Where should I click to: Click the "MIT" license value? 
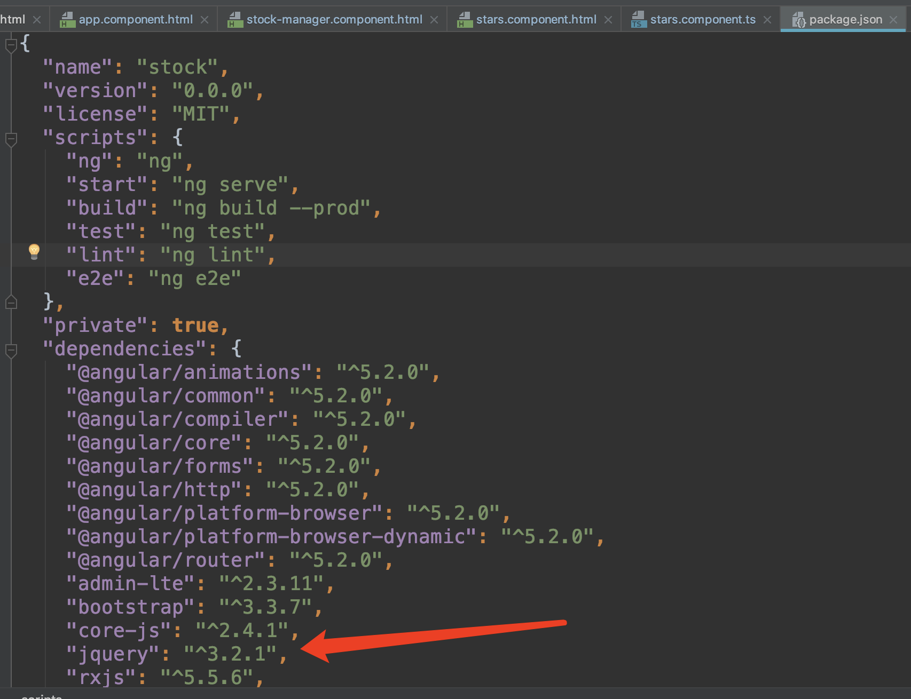[201, 114]
